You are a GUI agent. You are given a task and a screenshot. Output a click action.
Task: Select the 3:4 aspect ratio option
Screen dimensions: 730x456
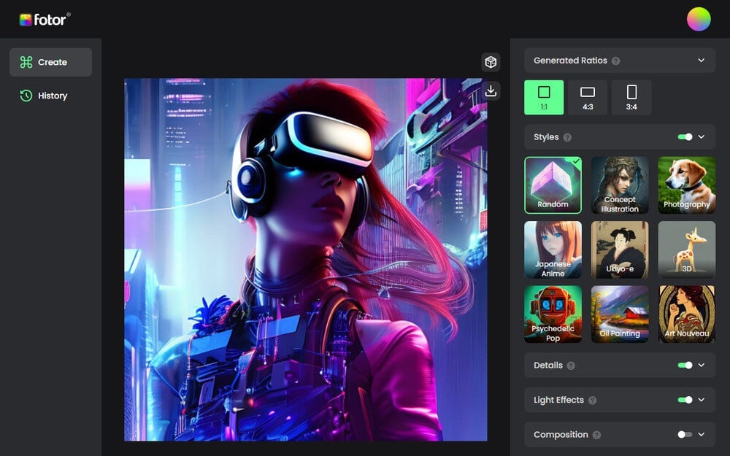point(631,96)
